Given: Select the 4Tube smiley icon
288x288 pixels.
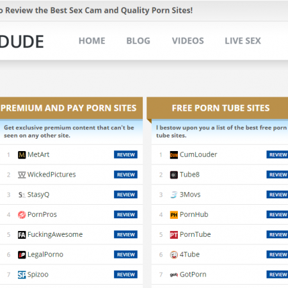Looking at the screenshot, I should tap(174, 255).
